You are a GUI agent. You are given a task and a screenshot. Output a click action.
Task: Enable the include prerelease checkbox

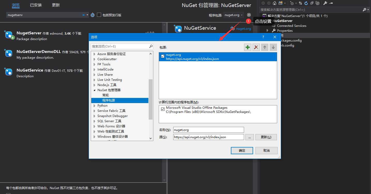99,15
